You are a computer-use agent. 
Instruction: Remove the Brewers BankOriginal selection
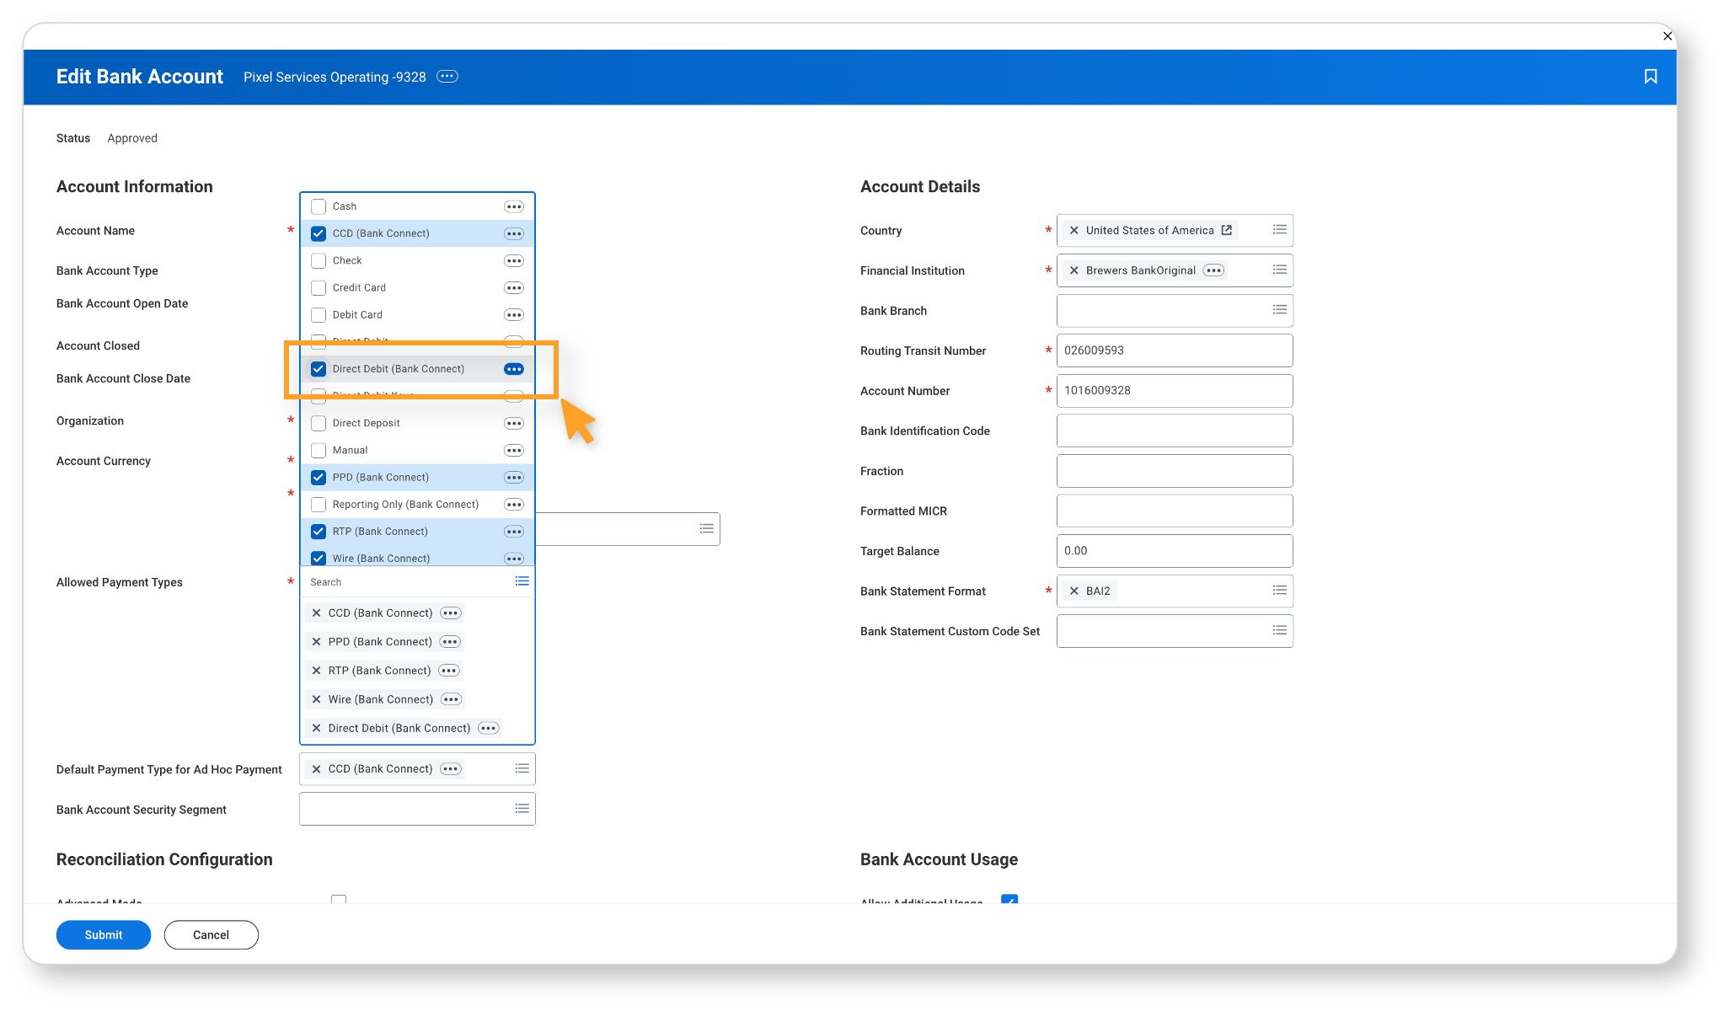click(1073, 270)
